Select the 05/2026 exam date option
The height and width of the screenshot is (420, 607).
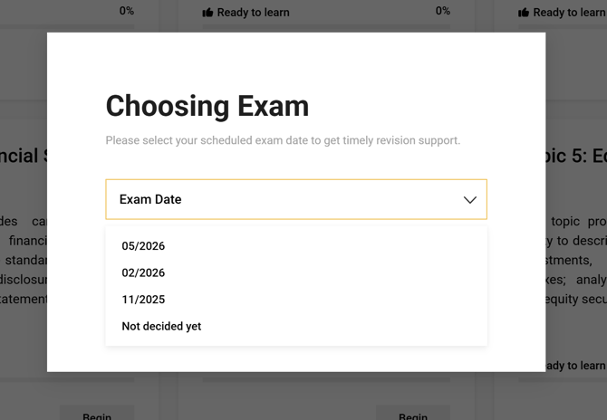point(143,246)
